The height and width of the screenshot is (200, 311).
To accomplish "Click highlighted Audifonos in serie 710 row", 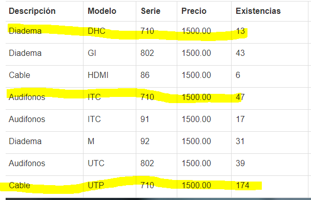I will point(27,97).
